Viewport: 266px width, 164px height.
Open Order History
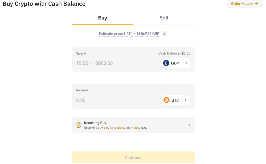click(x=242, y=4)
